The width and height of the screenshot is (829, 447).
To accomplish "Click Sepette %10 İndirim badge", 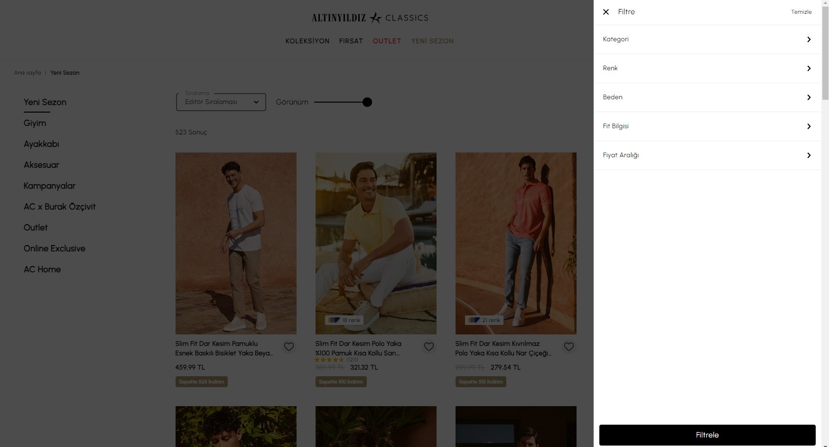I will coord(341,382).
